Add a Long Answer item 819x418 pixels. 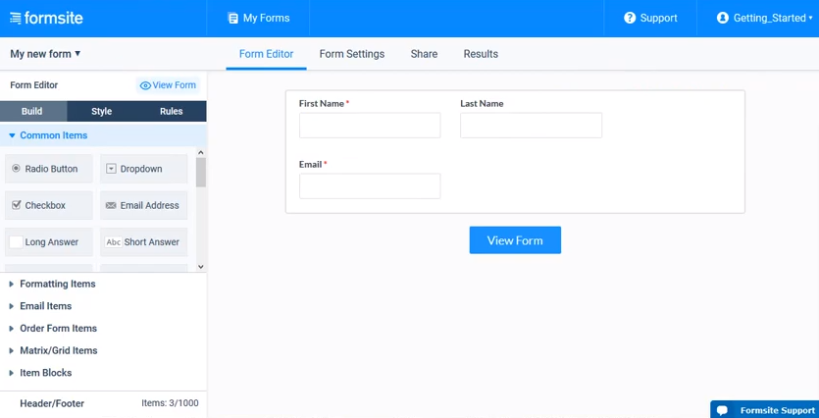49,242
